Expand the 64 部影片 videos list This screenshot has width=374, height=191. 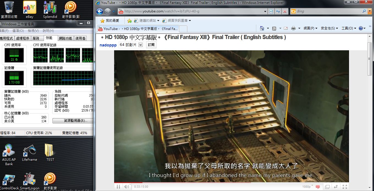[141, 45]
